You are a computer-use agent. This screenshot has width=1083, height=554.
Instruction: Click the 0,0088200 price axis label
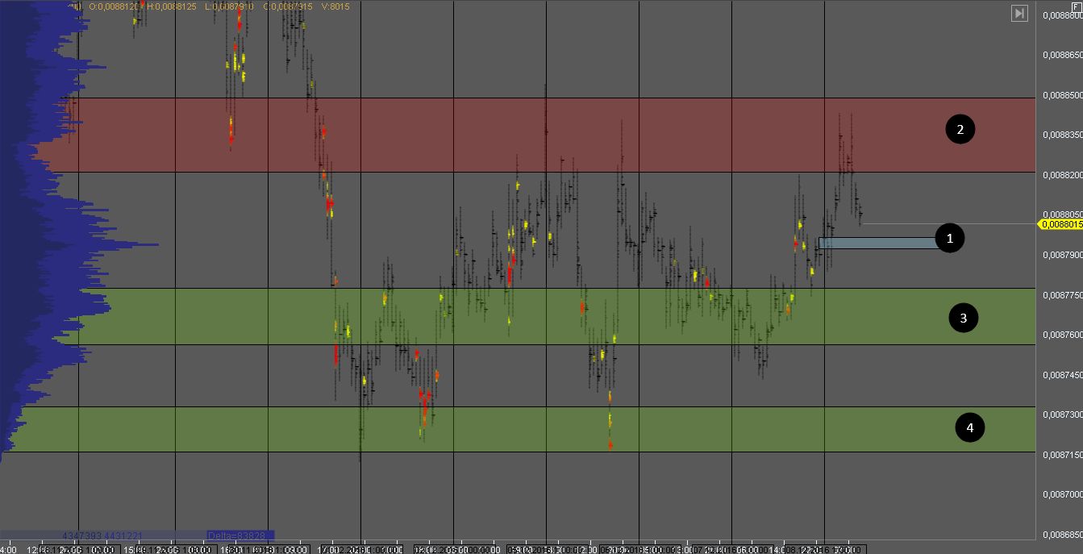pos(1062,175)
